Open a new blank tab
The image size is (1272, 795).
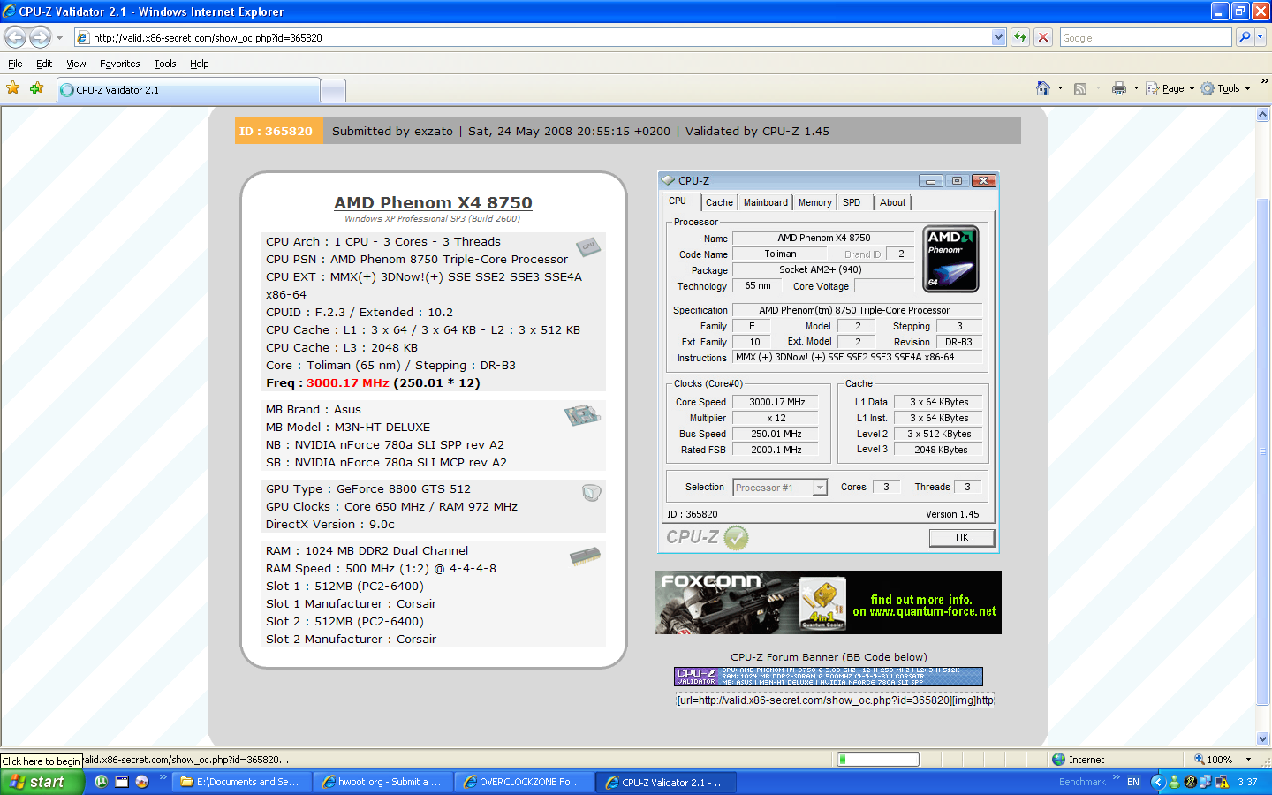(333, 90)
